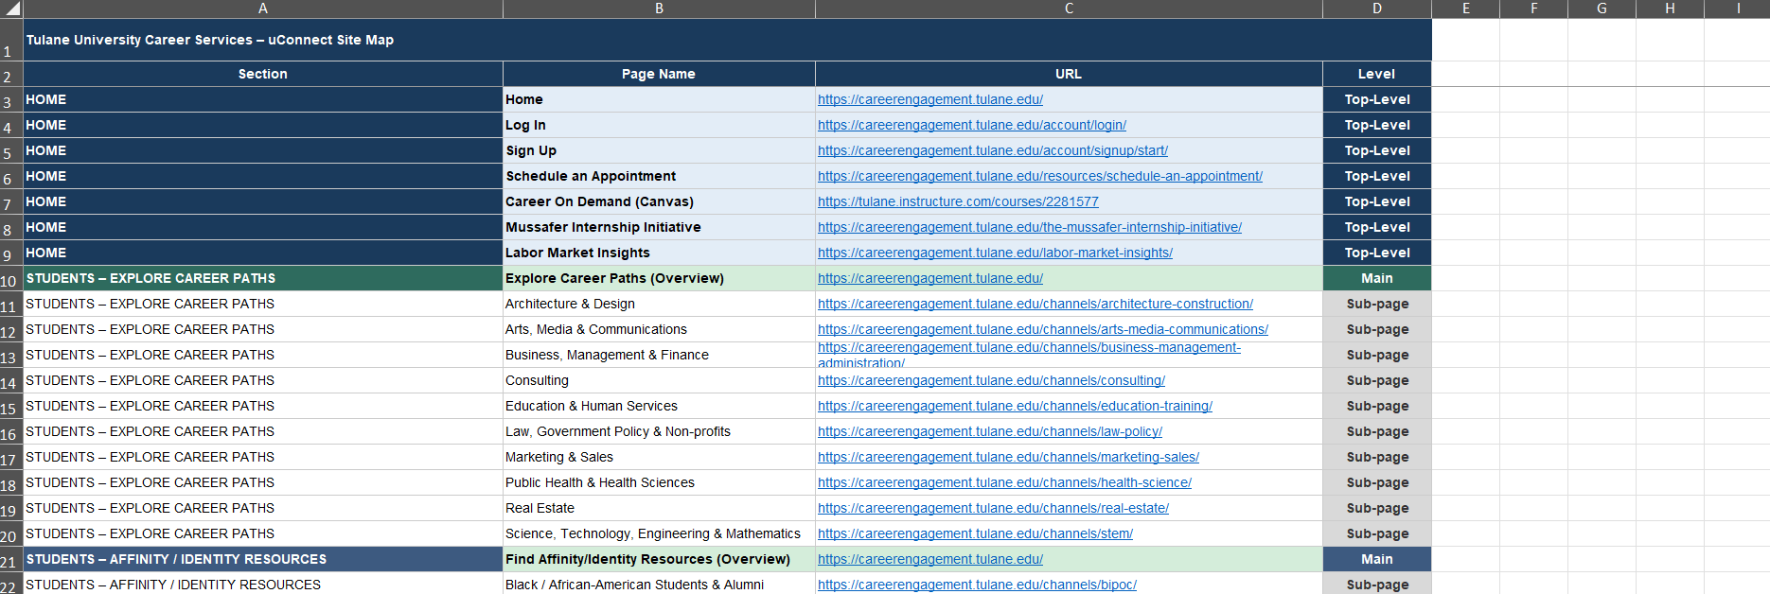Click the 'Section' header cell
1770x594 pixels.
[x=263, y=74]
